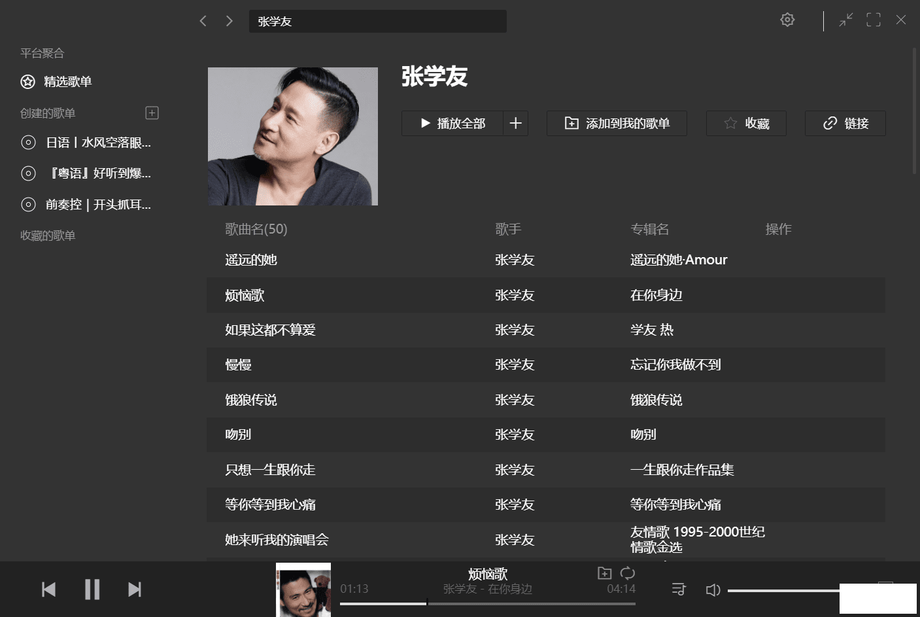
Task: Seek within the song progress bar
Action: (488, 603)
